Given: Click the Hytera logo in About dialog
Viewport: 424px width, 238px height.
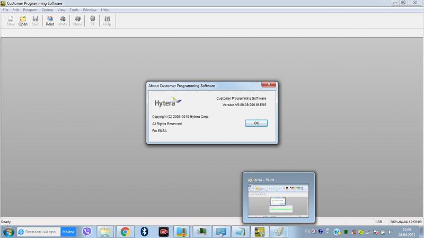Looking at the screenshot, I should pos(168,102).
